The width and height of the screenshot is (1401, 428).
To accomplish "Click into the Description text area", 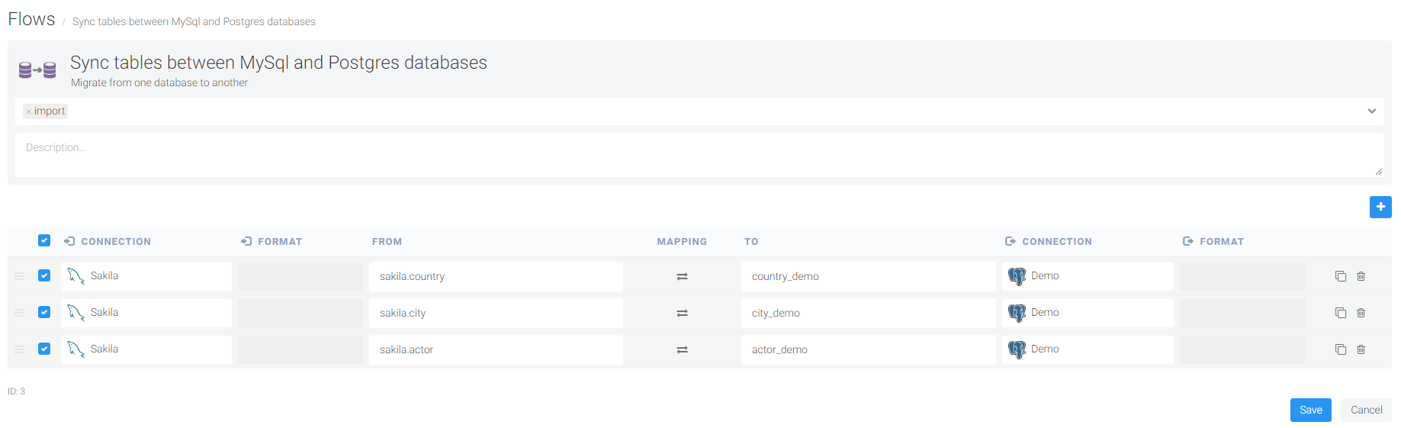I will [x=699, y=155].
